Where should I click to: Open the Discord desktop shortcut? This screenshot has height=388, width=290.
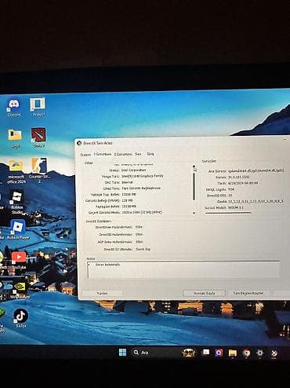tap(14, 108)
